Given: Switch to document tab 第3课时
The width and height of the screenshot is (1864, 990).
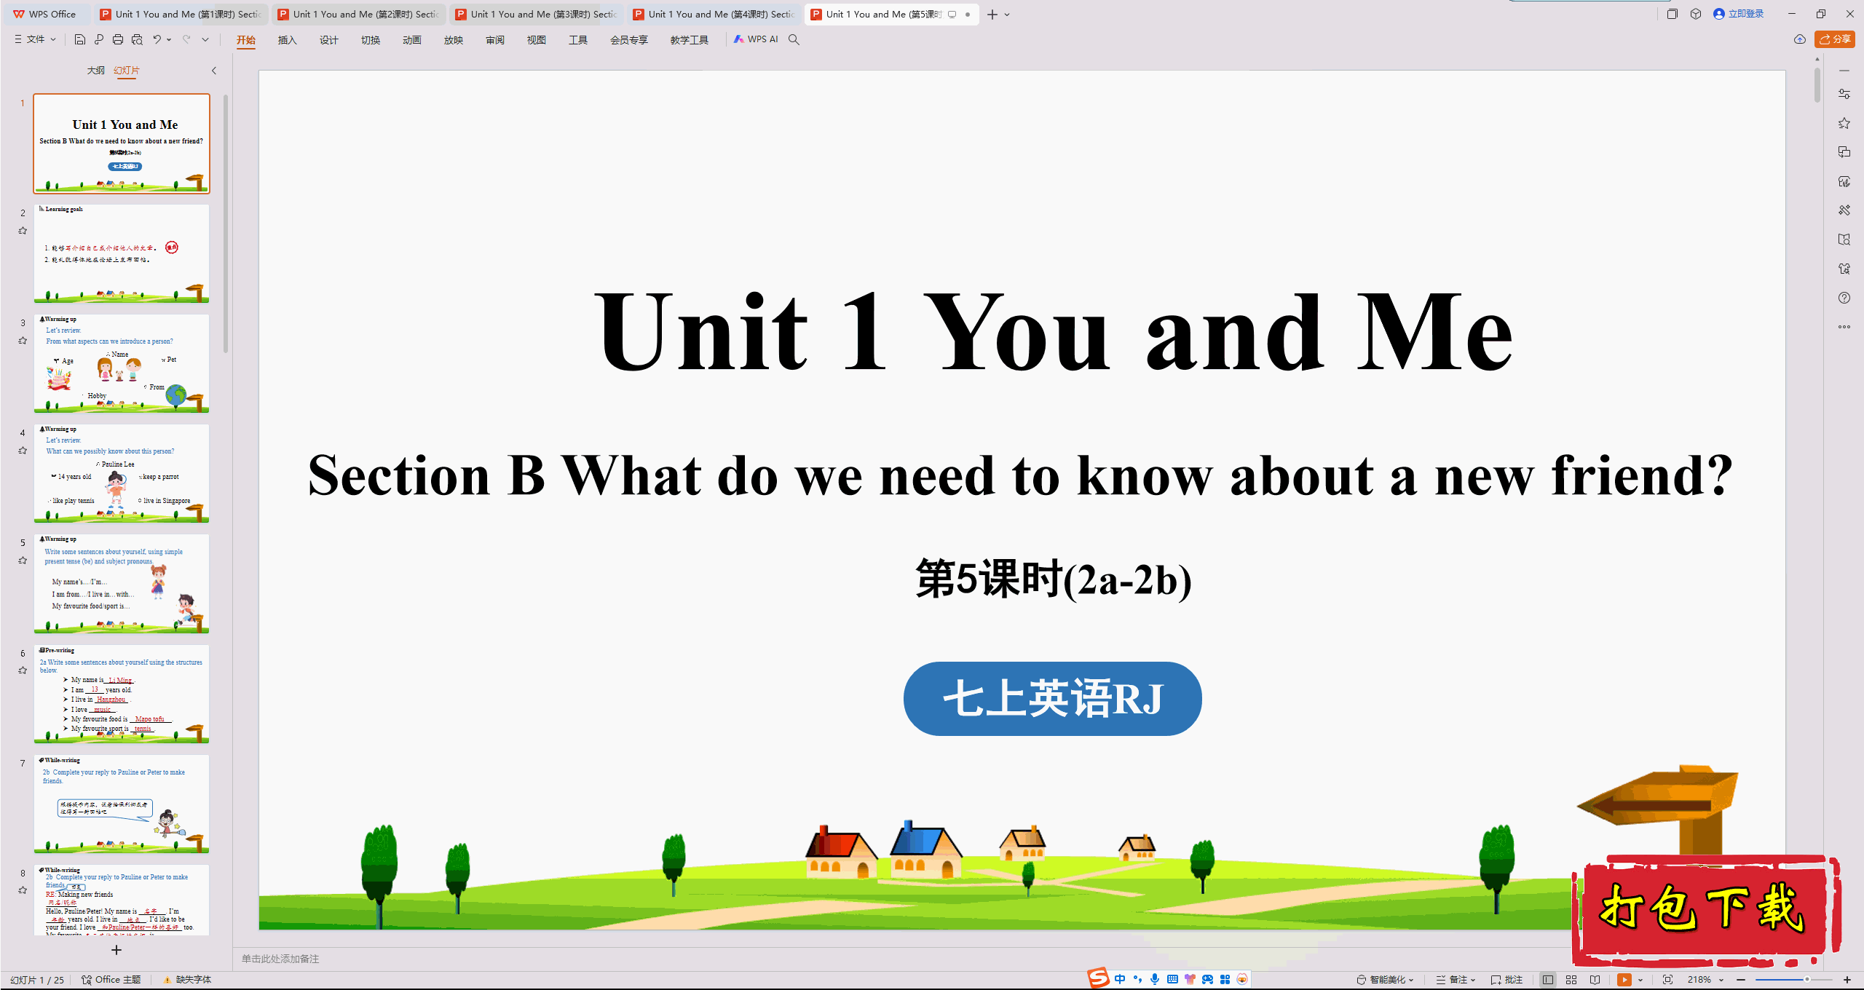Looking at the screenshot, I should click(536, 14).
